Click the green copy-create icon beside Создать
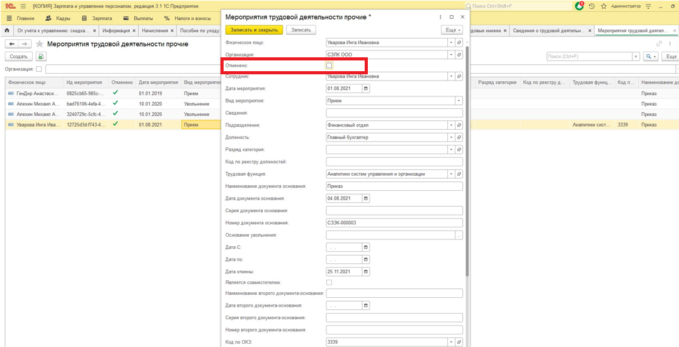 41,57
